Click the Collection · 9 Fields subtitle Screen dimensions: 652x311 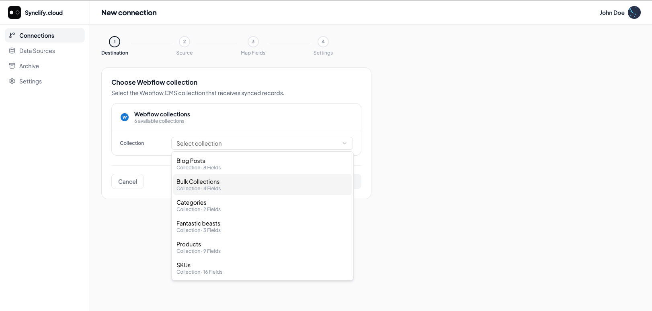pos(199,251)
